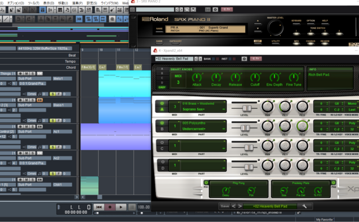
Task: Toggle the power button of part D
Action: [163, 162]
